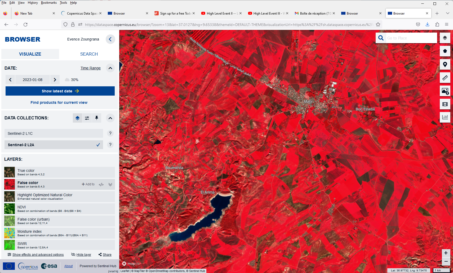Open the map layers selector icon
This screenshot has height=273, width=453.
pyautogui.click(x=445, y=38)
